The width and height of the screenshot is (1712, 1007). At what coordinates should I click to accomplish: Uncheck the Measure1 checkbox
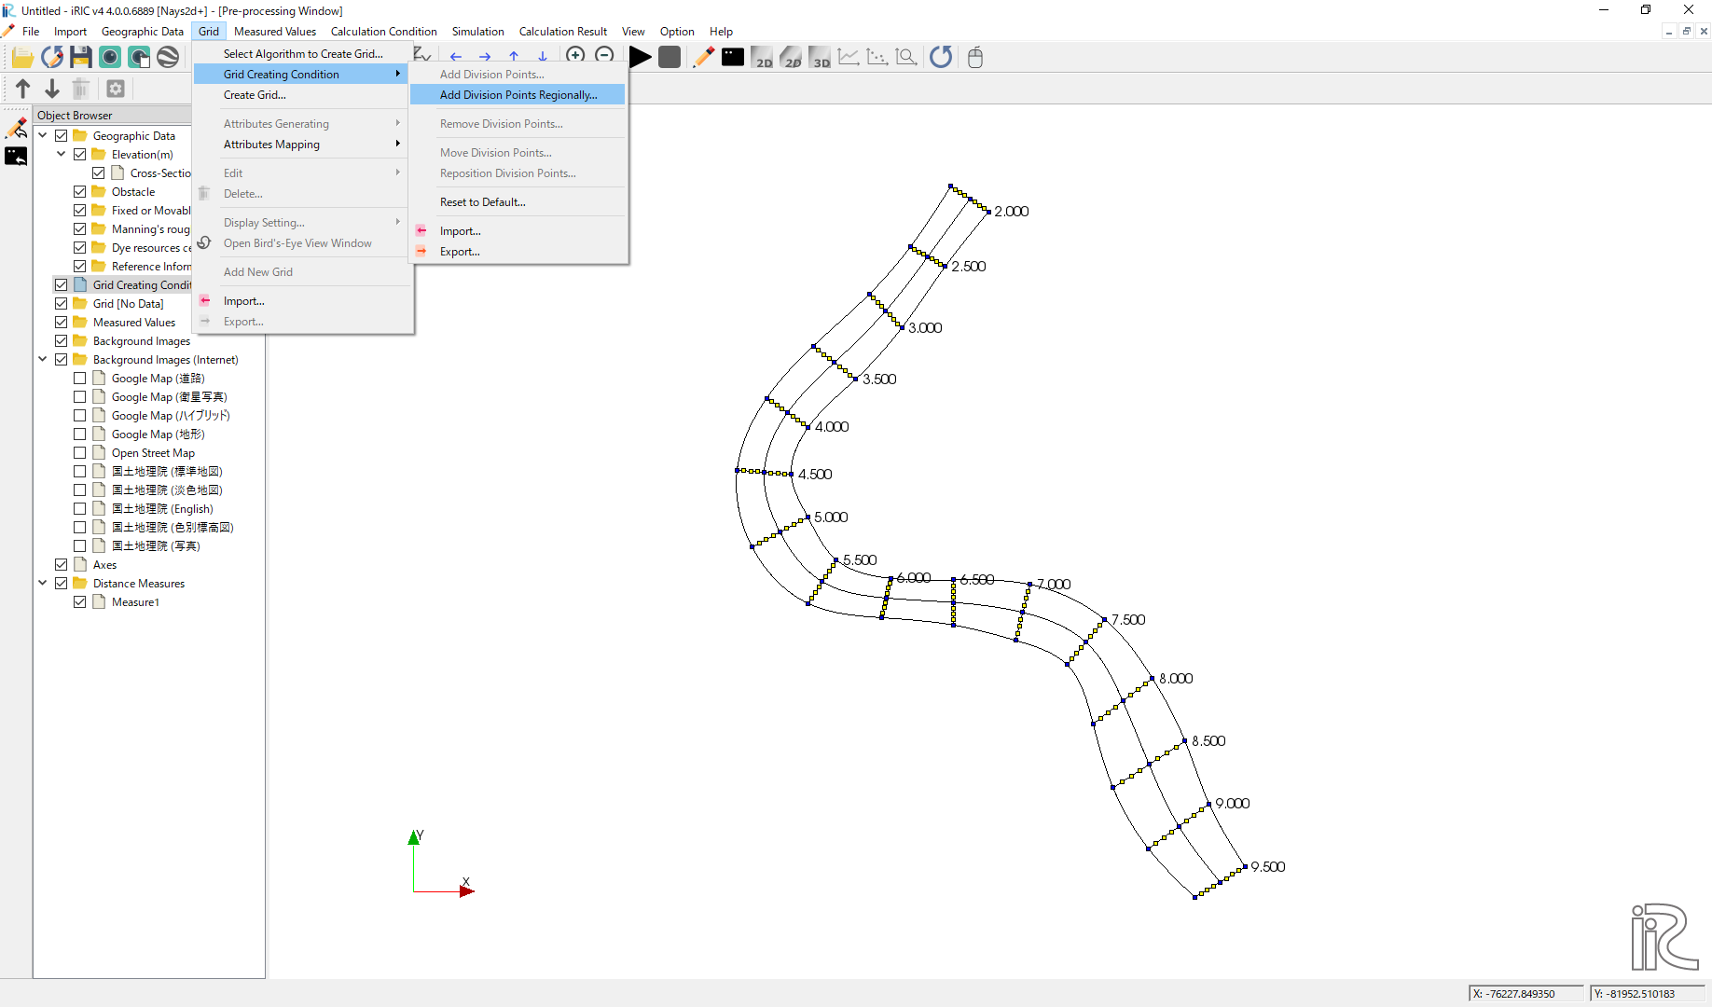click(80, 602)
